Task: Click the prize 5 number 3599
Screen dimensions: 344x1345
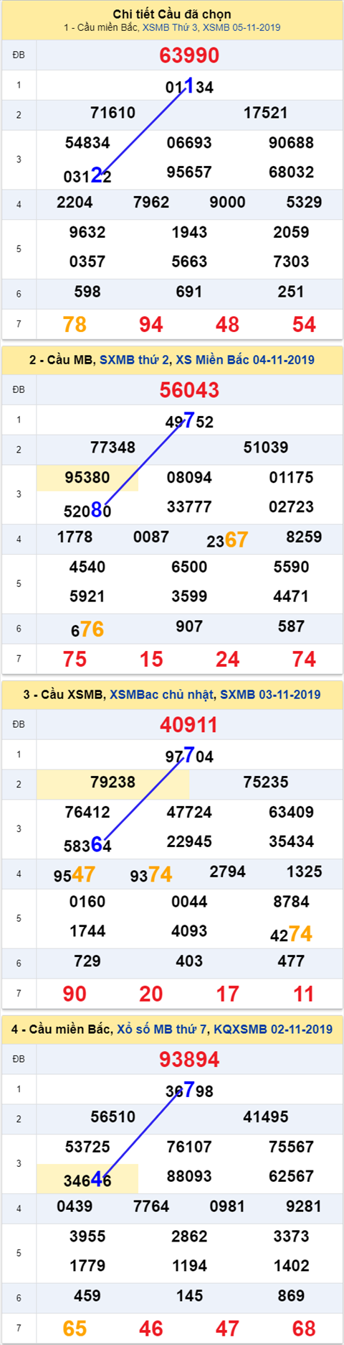Action: [x=189, y=597]
